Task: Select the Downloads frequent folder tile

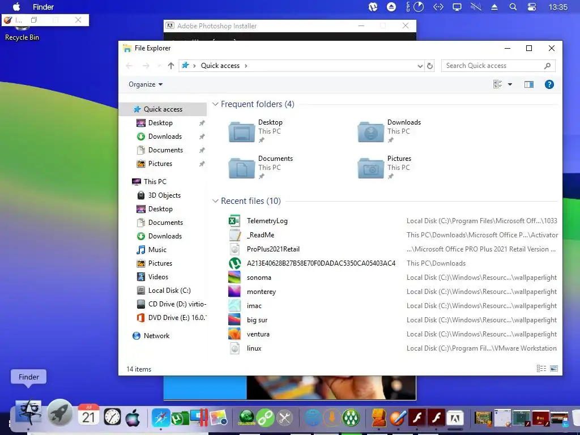Action: click(389, 131)
